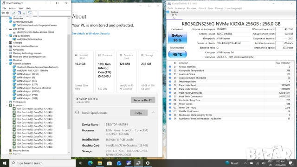Open Settings gear on taskbar

148,163
